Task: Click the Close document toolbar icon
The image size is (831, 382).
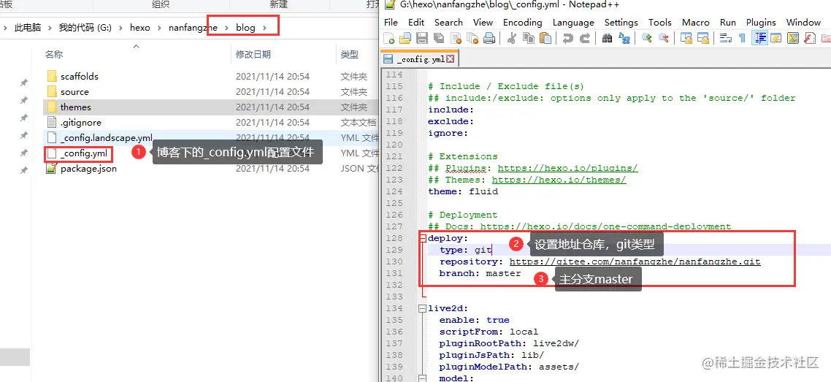Action: click(455, 38)
